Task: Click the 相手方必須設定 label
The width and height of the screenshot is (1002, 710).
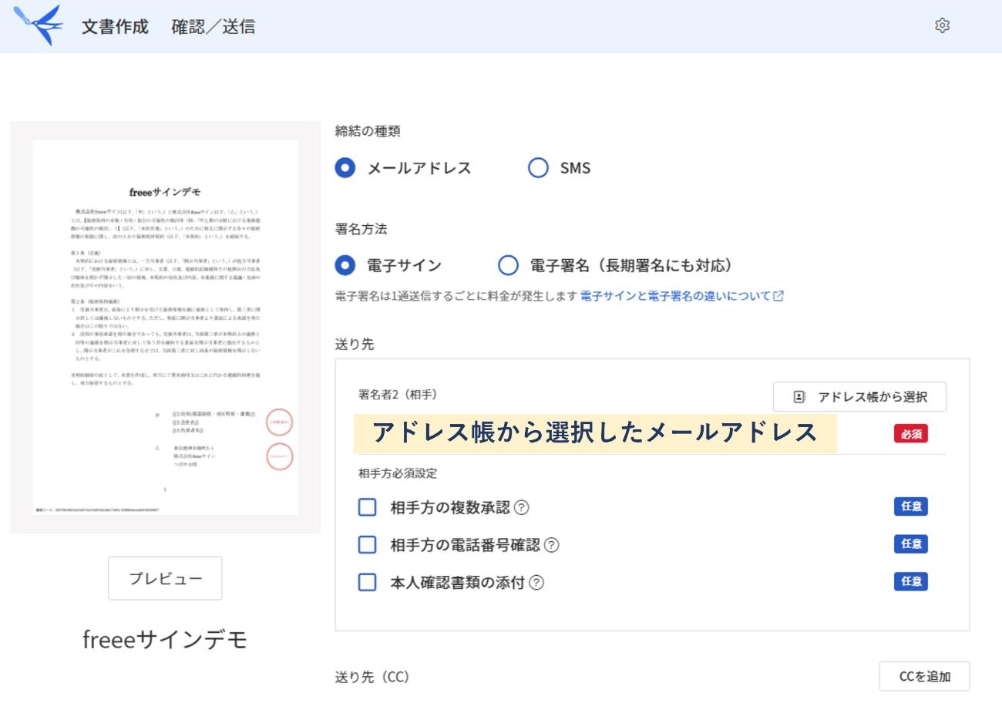Action: coord(398,473)
